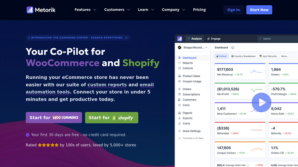Open the Pricing page
Viewport: 298px width, 167px height.
click(199, 10)
